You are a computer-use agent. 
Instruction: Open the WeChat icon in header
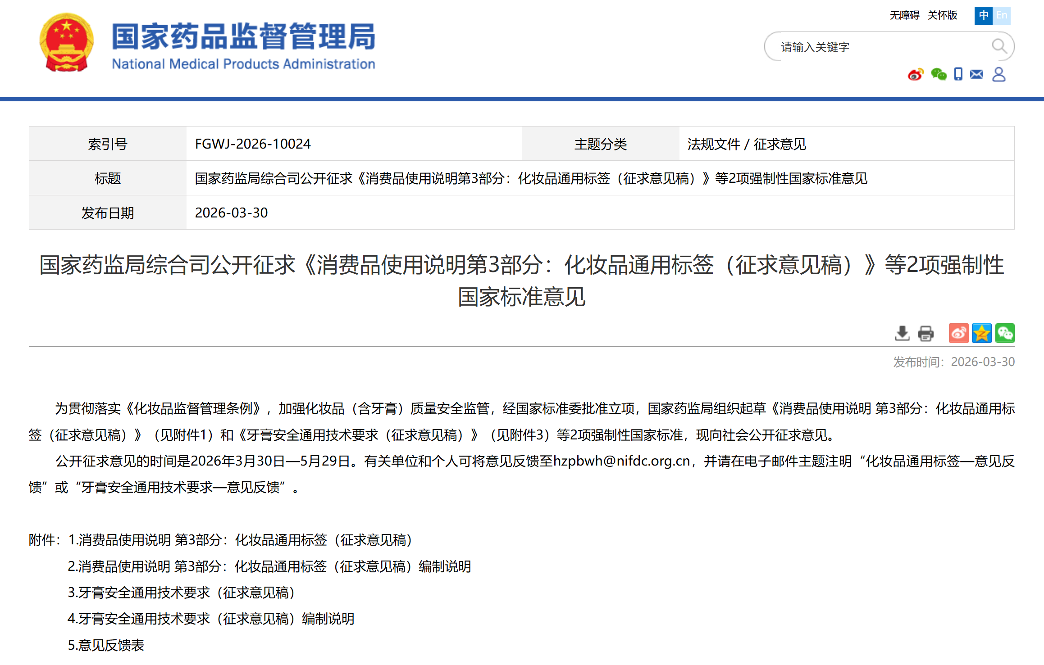coord(939,74)
